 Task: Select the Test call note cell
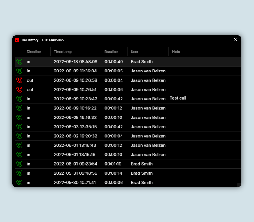click(178, 98)
